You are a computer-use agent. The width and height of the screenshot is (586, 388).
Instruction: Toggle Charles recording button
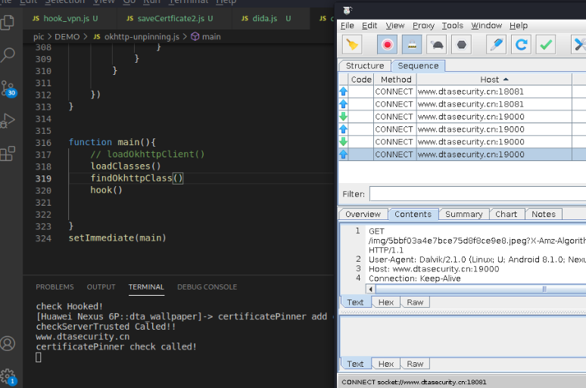click(387, 45)
